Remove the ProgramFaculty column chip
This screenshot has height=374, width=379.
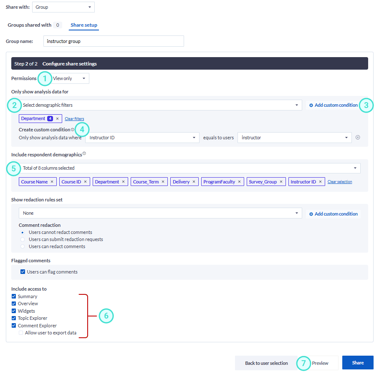click(239, 181)
